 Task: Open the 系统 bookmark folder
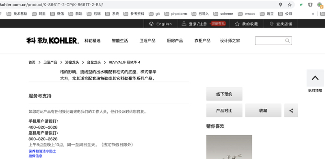click(112, 14)
